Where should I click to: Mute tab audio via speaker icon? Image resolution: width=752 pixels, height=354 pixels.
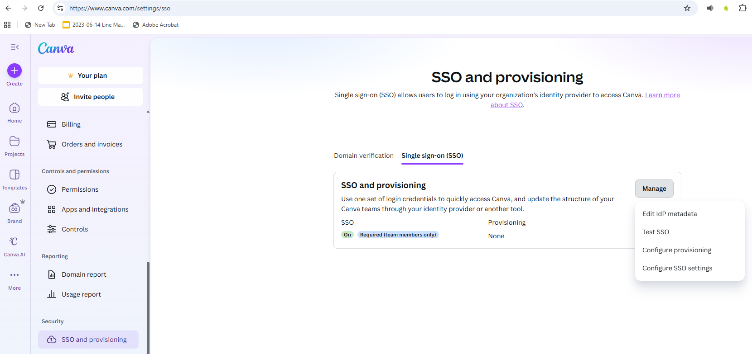(710, 8)
